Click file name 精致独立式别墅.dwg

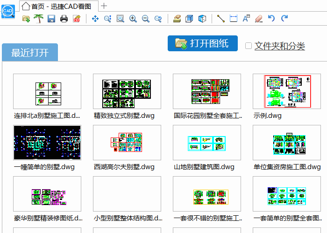(x=124, y=116)
